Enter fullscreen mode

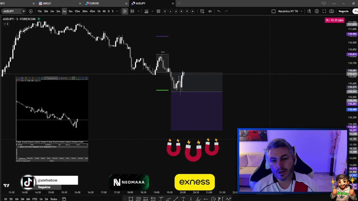pyautogui.click(x=324, y=11)
